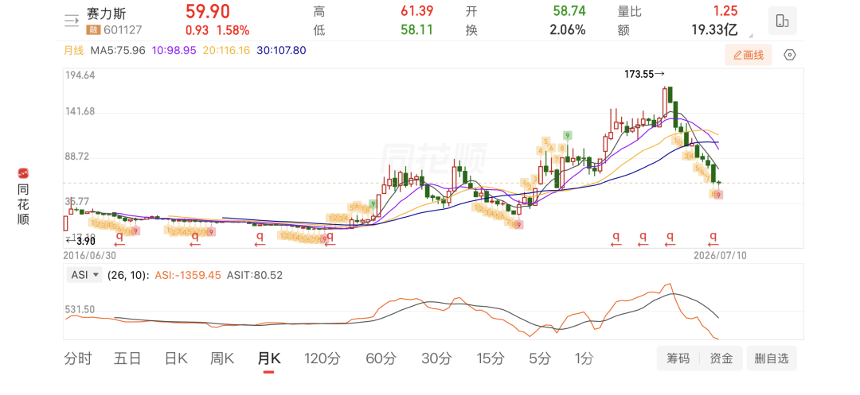The height and width of the screenshot is (395, 860).
Task: Click the start date 2016/06/30
Action: [90, 255]
